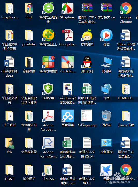Open 电脑的日常维护.docx document

(x=67, y=170)
